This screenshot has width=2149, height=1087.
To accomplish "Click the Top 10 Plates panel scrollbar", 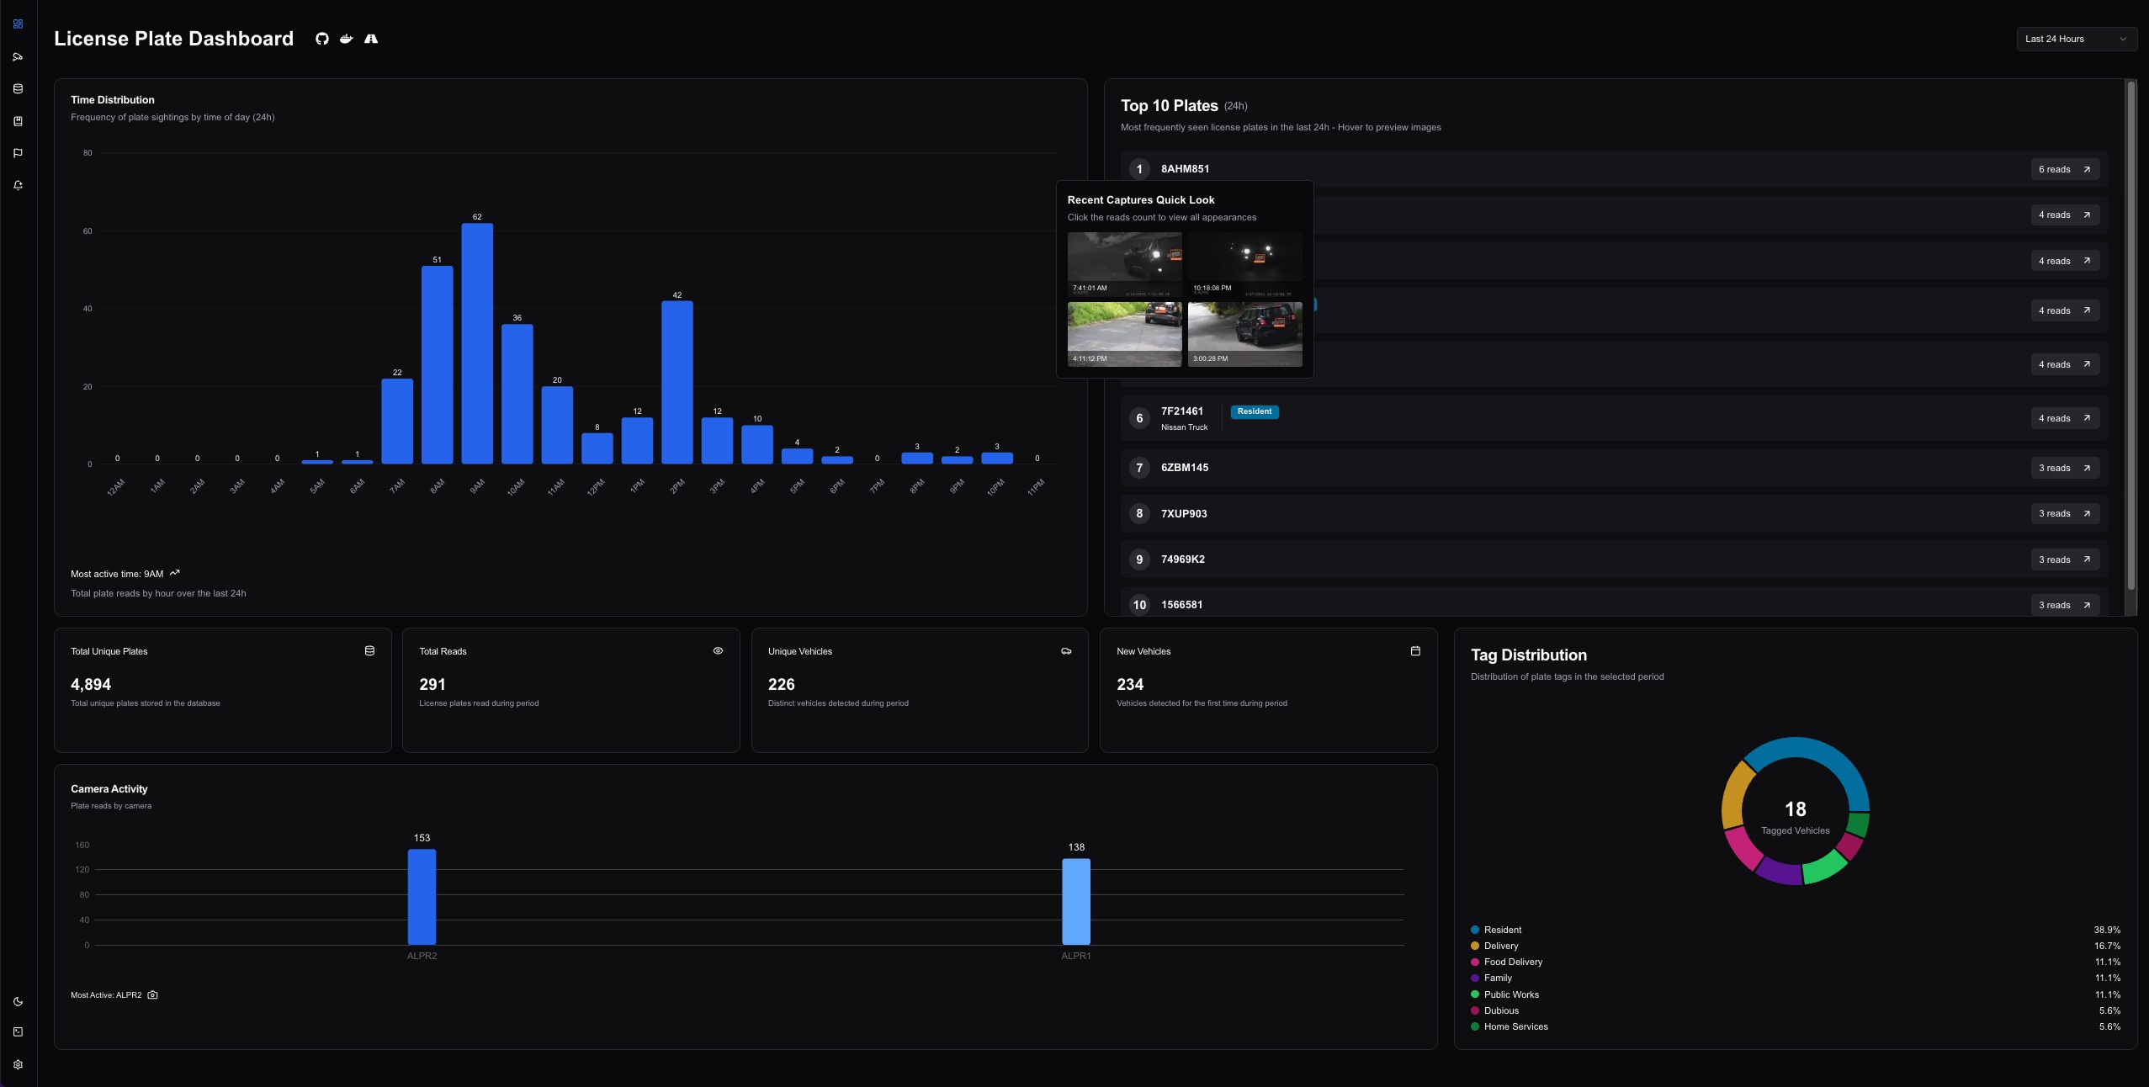I will (x=2130, y=337).
